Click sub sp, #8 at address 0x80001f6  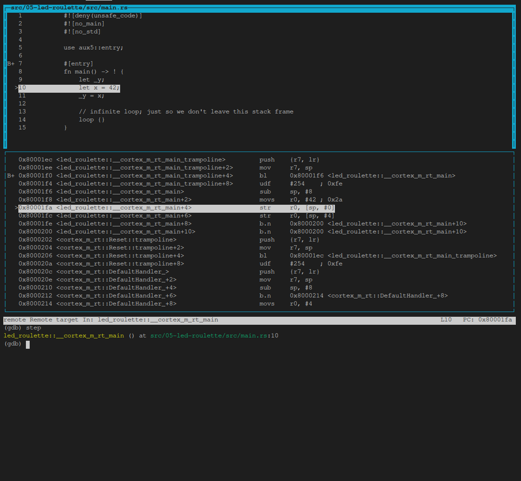point(165,192)
